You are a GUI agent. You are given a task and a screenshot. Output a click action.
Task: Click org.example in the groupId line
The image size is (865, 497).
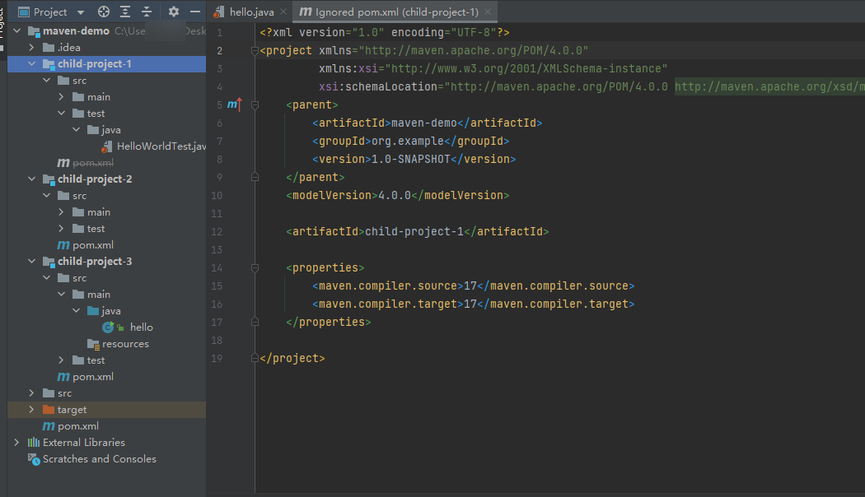[x=407, y=141]
